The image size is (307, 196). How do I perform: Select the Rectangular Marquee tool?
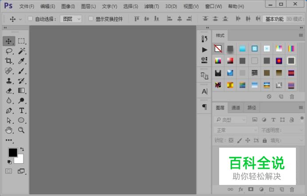pos(21,41)
